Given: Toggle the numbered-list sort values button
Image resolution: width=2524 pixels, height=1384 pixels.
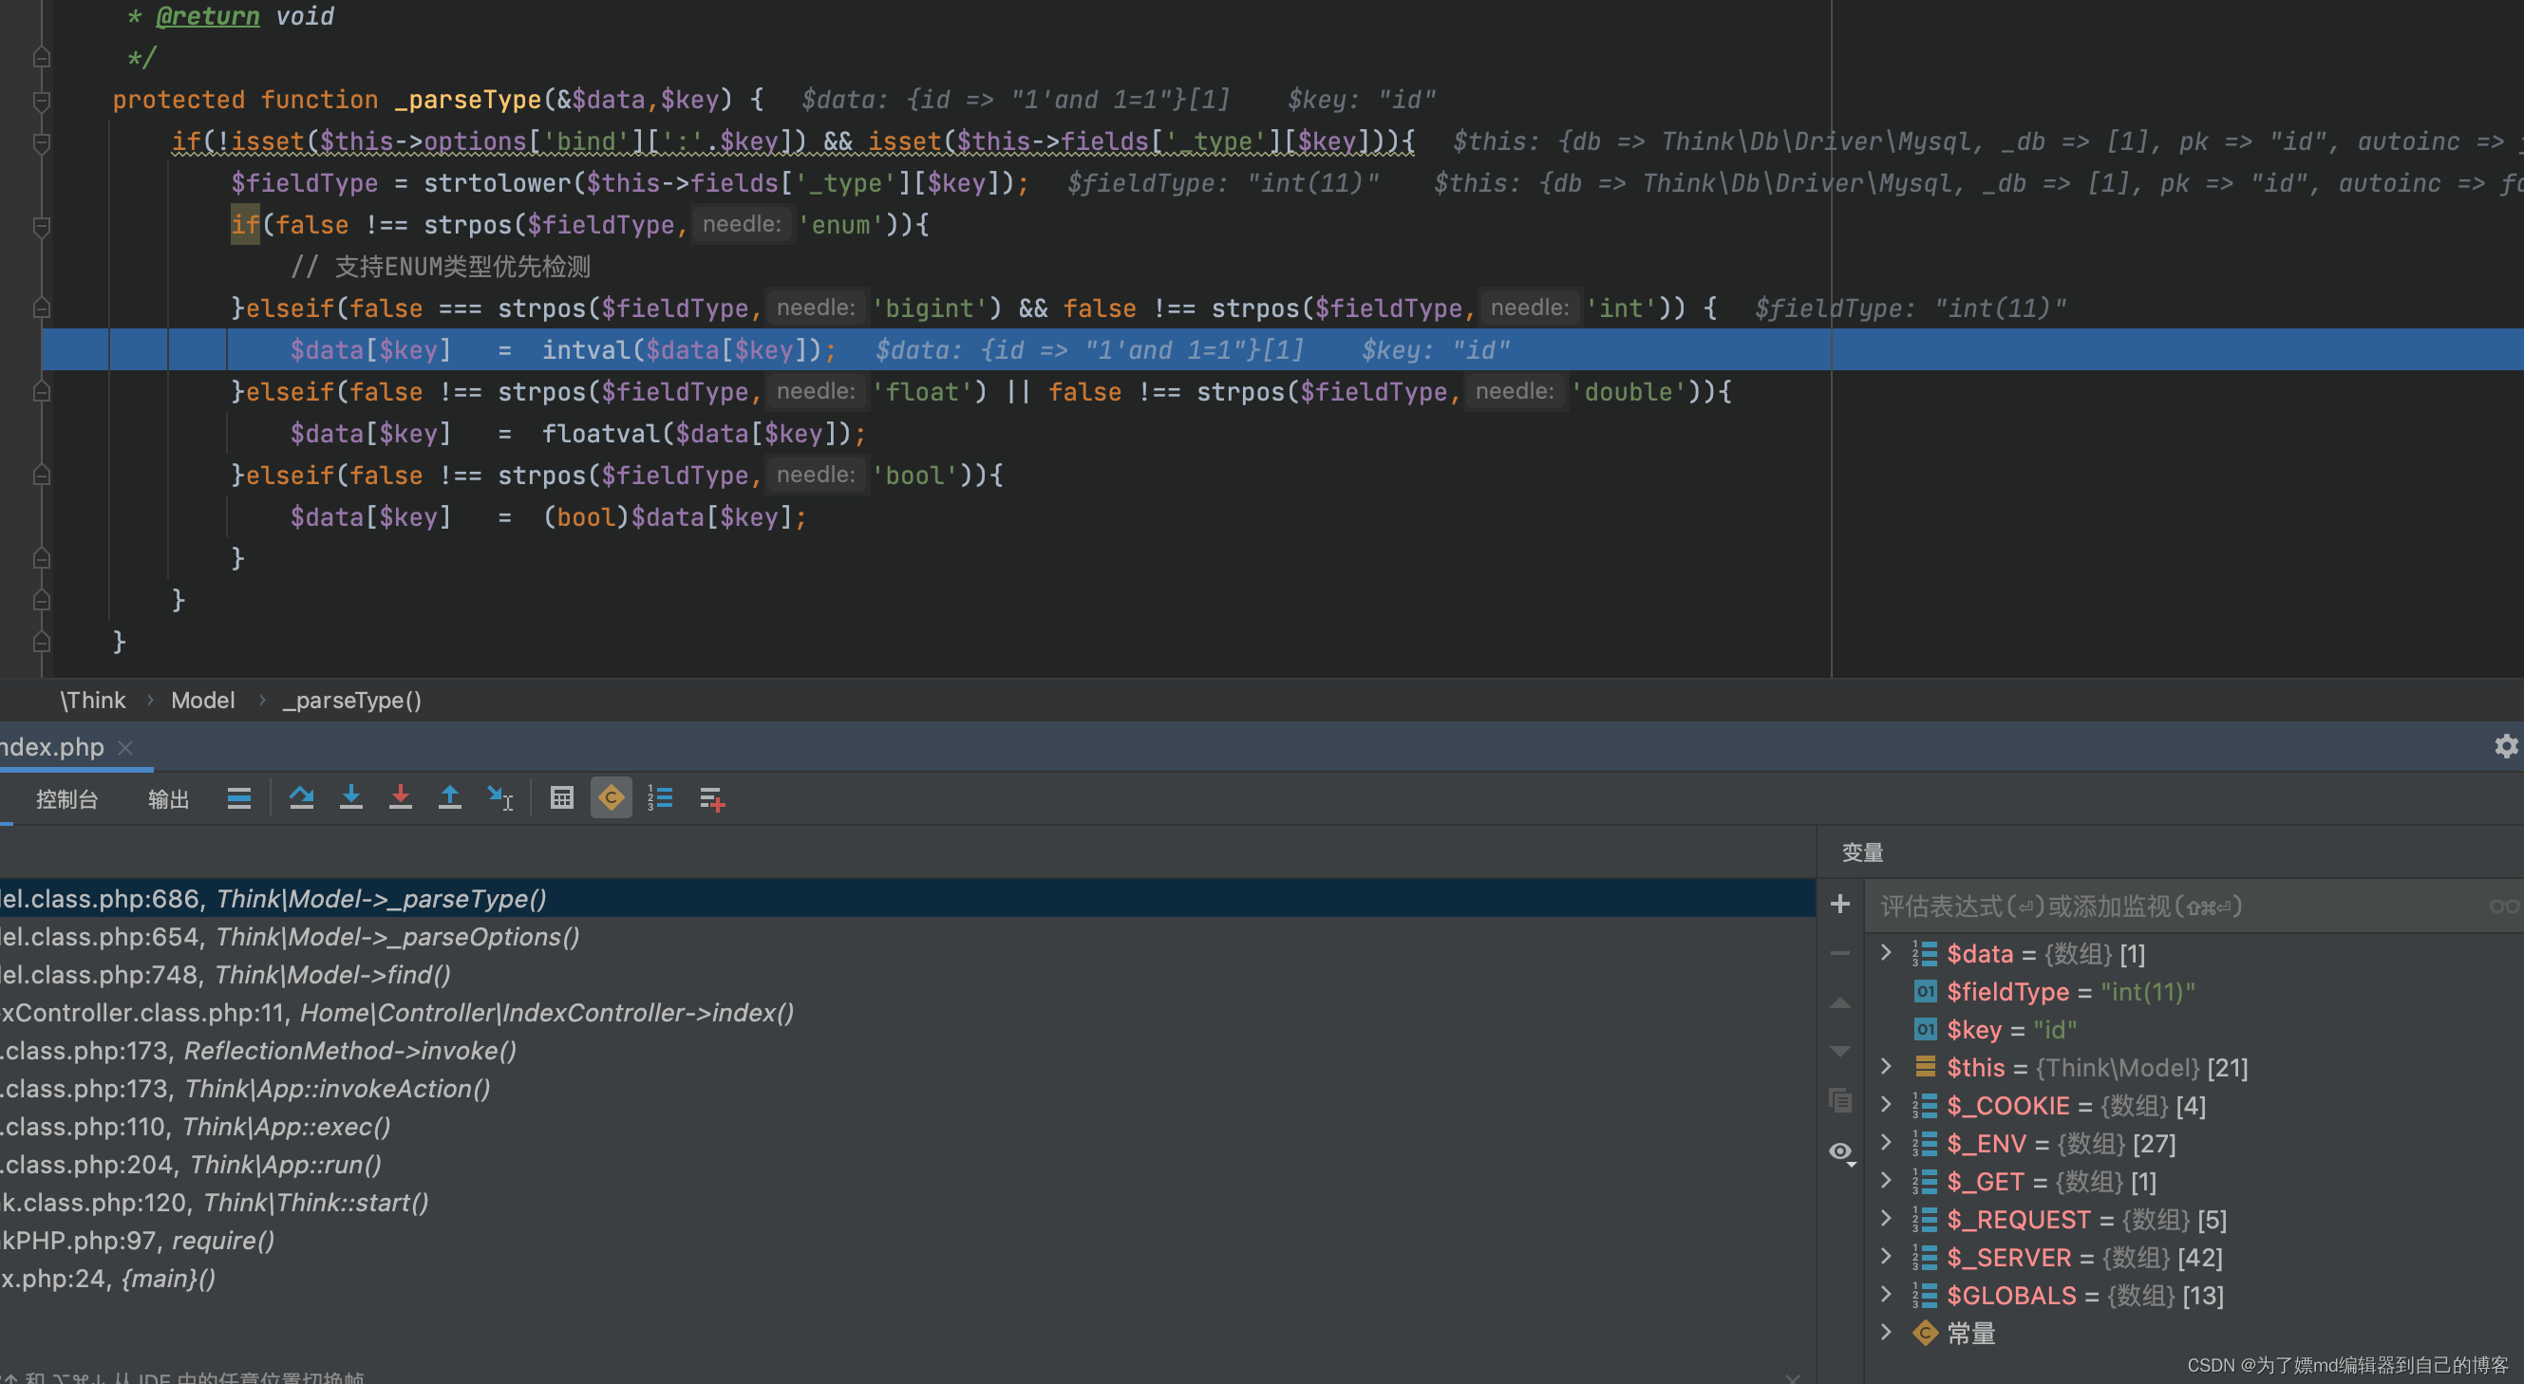Looking at the screenshot, I should pos(660,798).
